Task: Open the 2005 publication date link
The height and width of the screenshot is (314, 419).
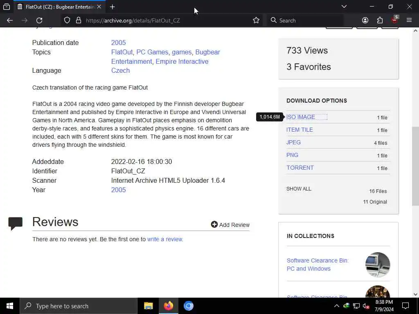Action: pyautogui.click(x=118, y=43)
